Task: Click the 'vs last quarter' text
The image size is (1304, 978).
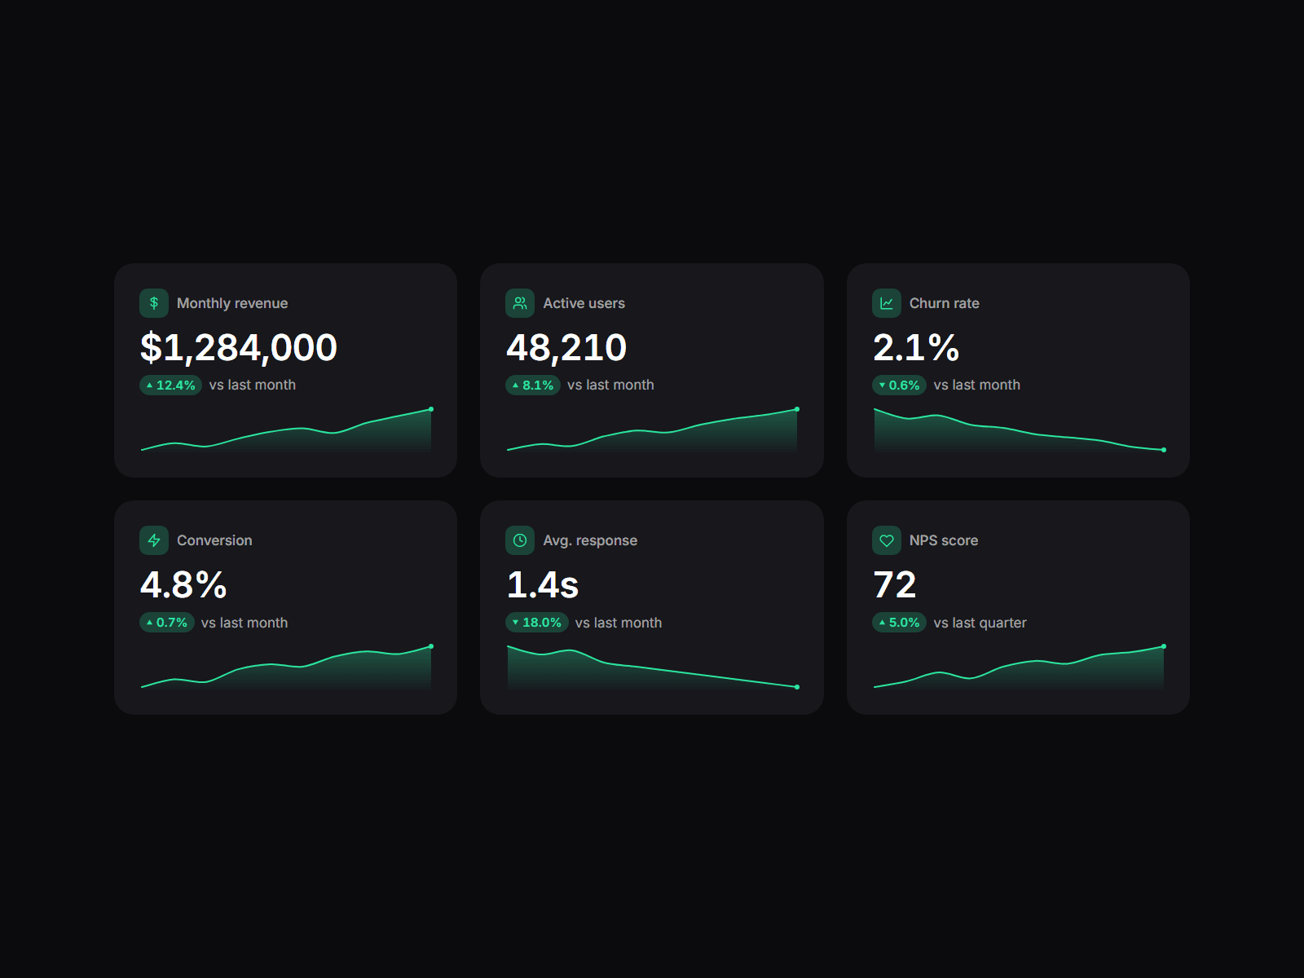Action: pyautogui.click(x=980, y=623)
